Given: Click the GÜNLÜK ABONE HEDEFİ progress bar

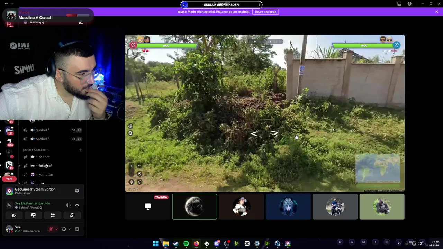Looking at the screenshot, I should coord(221,4).
